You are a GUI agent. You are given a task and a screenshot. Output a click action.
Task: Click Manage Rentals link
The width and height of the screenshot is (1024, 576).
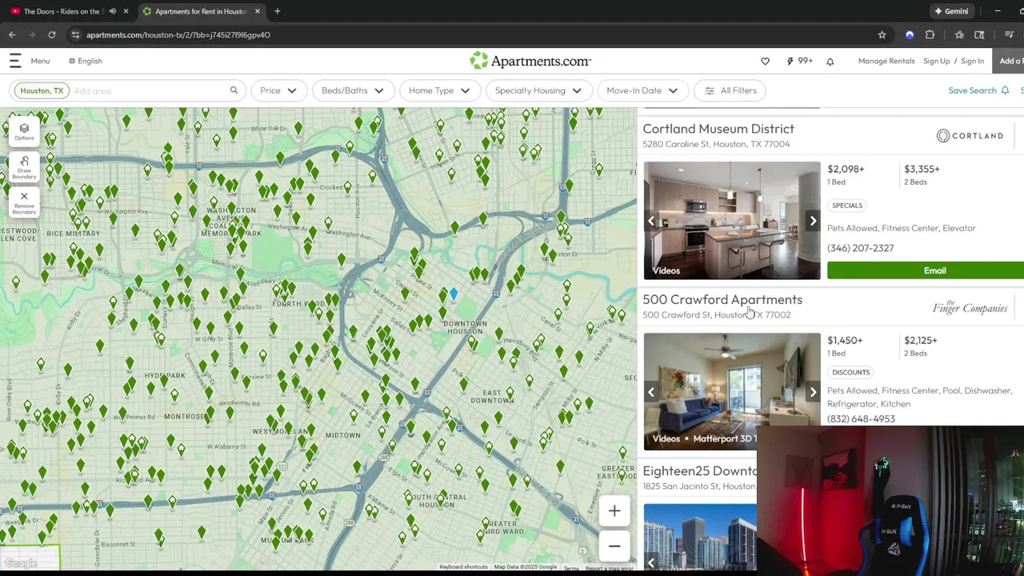[x=886, y=61]
